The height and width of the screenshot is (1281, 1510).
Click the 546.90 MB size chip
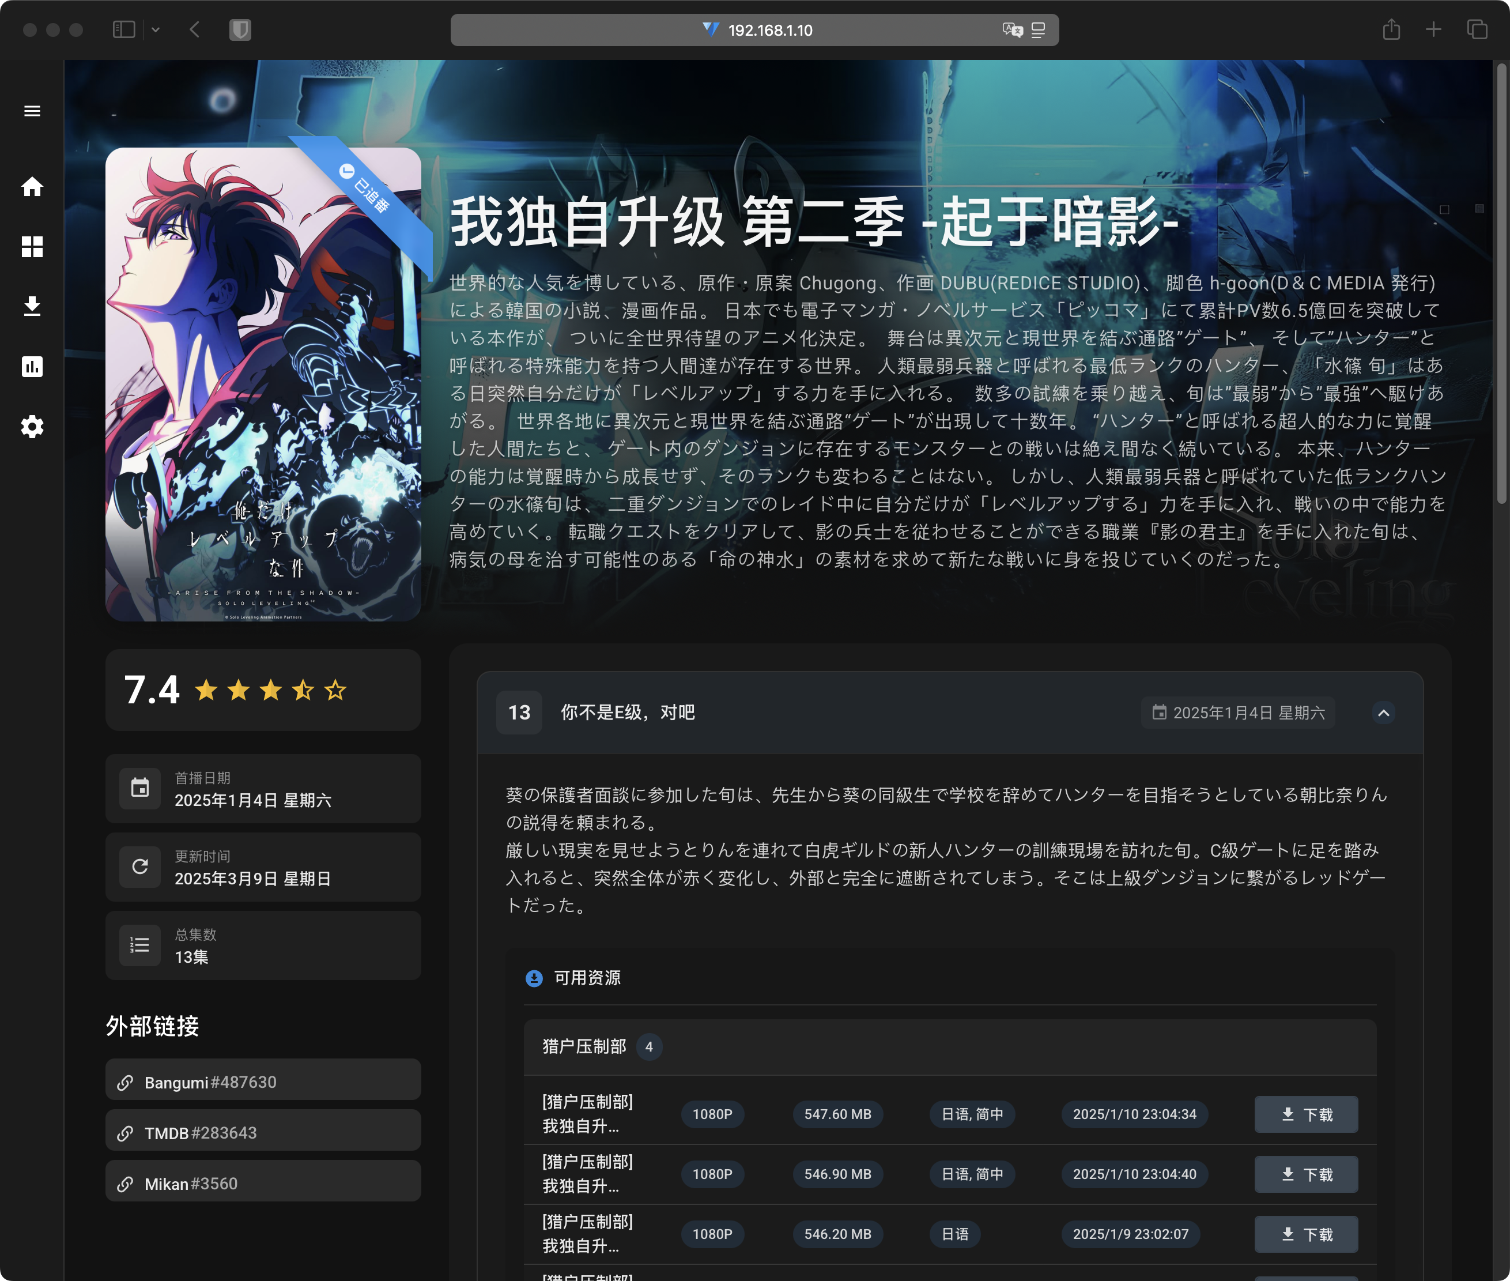pyautogui.click(x=838, y=1174)
